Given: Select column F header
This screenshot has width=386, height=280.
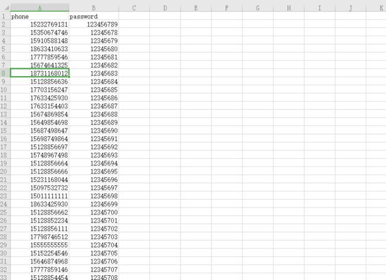Looking at the screenshot, I should coord(227,8).
